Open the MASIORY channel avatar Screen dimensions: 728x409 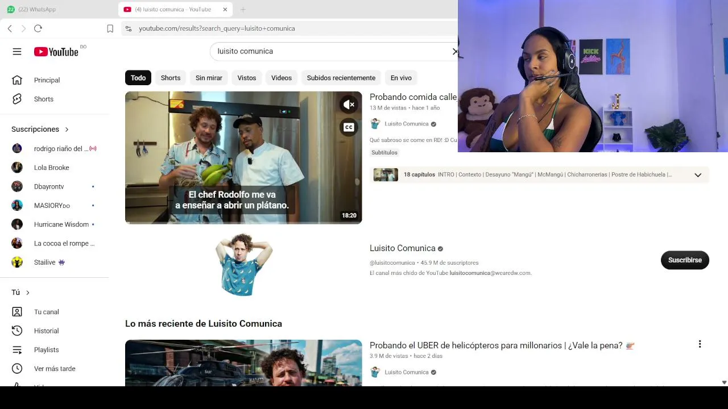click(x=17, y=205)
